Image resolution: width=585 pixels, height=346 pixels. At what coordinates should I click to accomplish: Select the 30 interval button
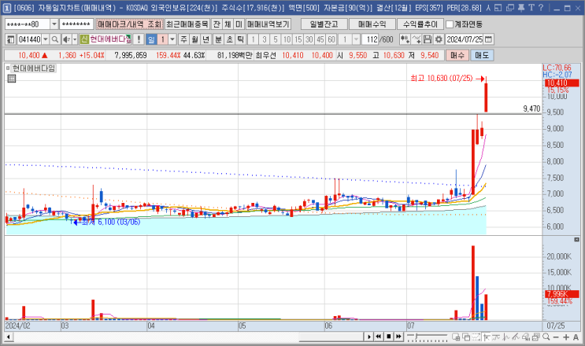point(309,39)
